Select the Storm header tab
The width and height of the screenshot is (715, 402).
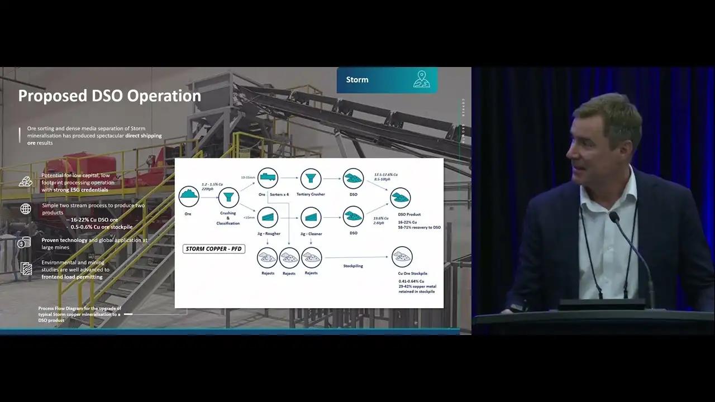pyautogui.click(x=387, y=80)
